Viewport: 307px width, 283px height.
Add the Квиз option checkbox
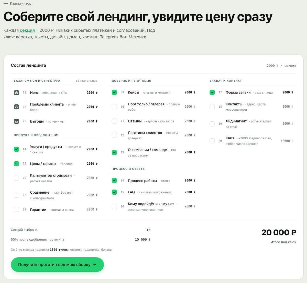pos(212,141)
